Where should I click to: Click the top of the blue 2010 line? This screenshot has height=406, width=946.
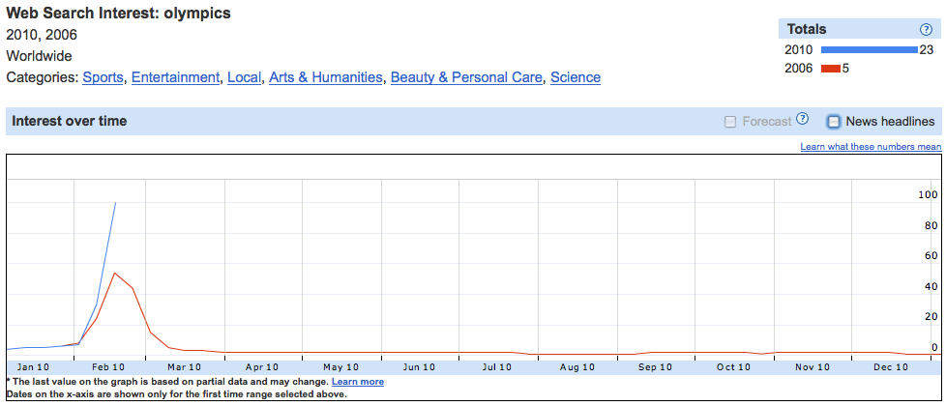coord(115,203)
